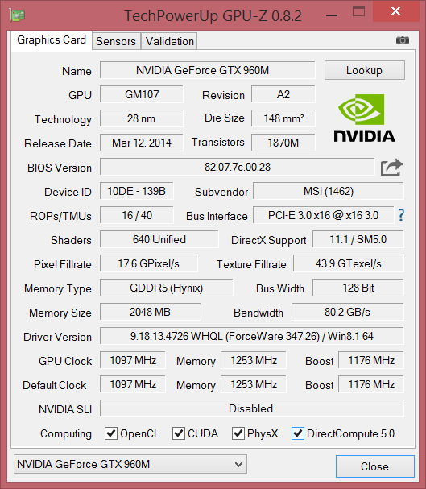
Task: Click the BIOS Version field
Action: (x=237, y=167)
